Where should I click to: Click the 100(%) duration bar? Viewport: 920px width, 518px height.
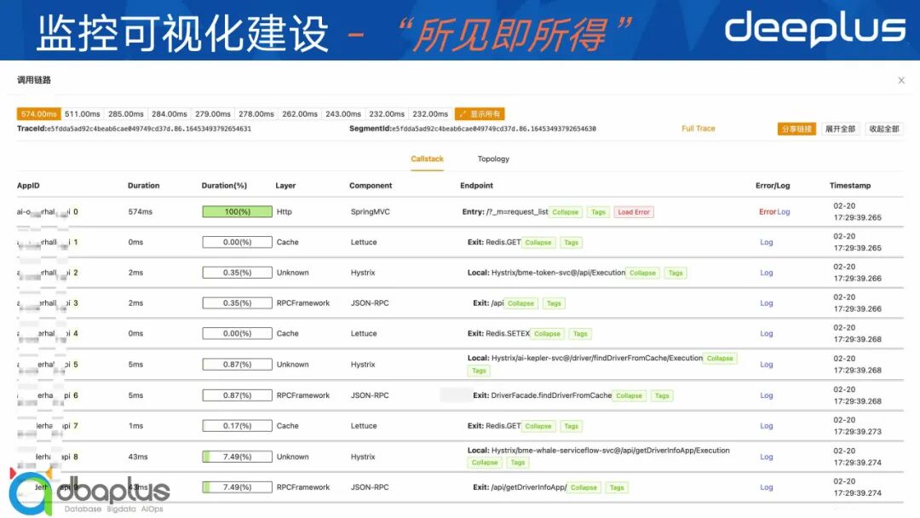(237, 212)
